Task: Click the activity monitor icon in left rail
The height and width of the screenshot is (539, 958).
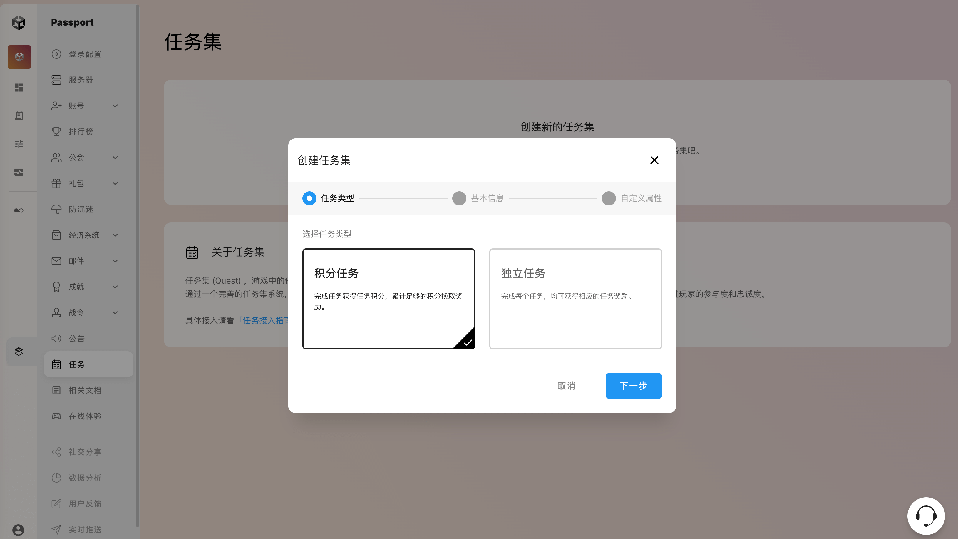Action: [x=19, y=172]
